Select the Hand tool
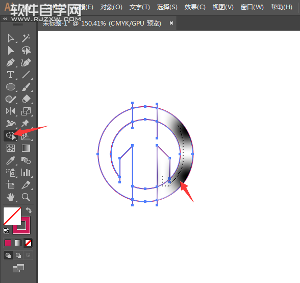Viewport: 300px width, 283px height. pos(11,197)
